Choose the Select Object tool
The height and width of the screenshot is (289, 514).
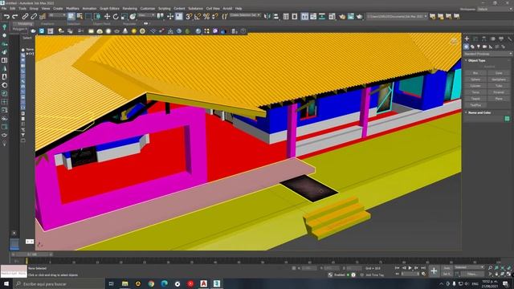71,16
